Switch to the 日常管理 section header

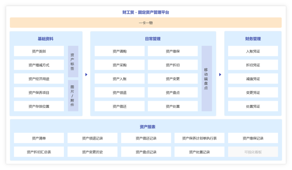153,39
